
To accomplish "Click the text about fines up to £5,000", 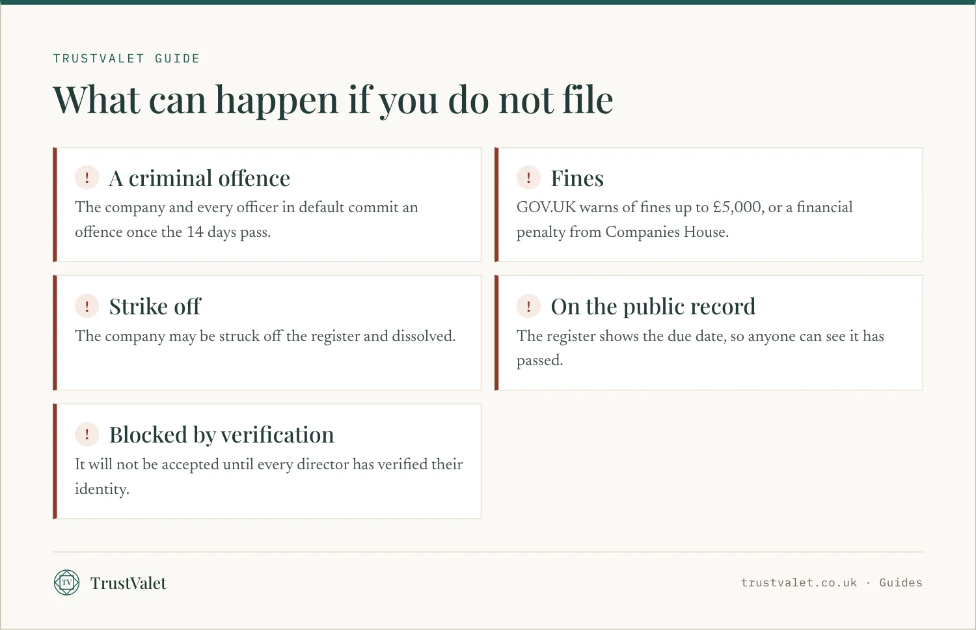I will click(685, 219).
